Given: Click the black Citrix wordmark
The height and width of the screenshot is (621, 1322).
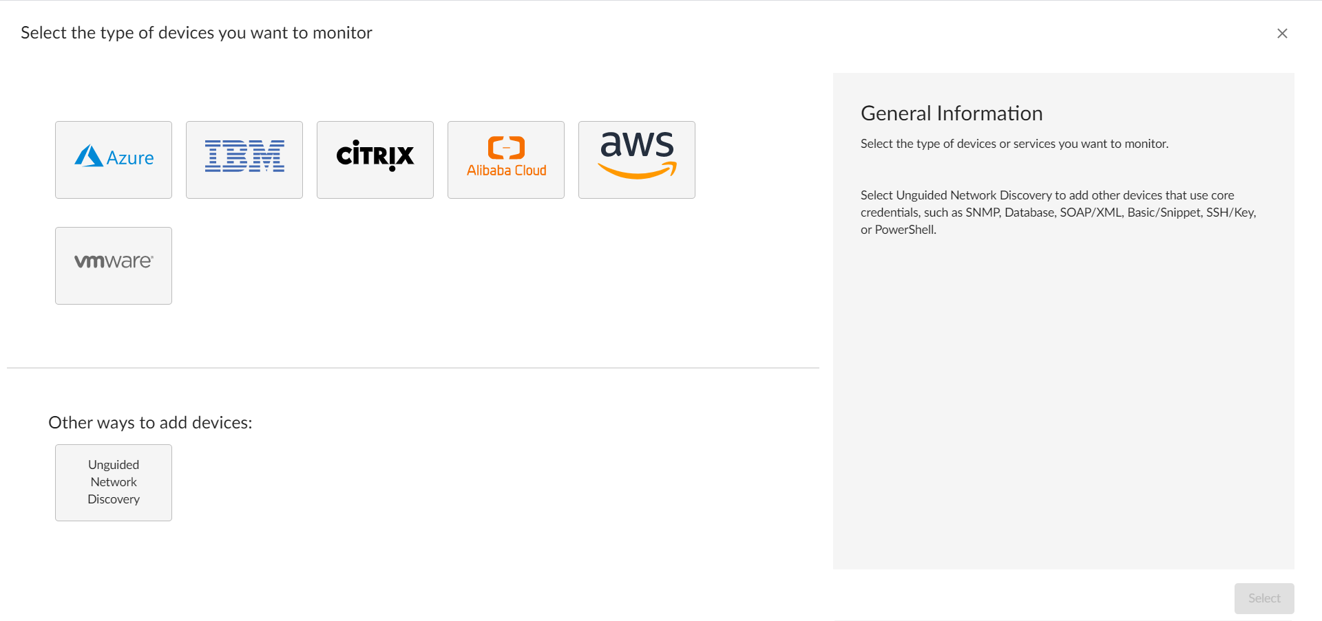Looking at the screenshot, I should (375, 155).
